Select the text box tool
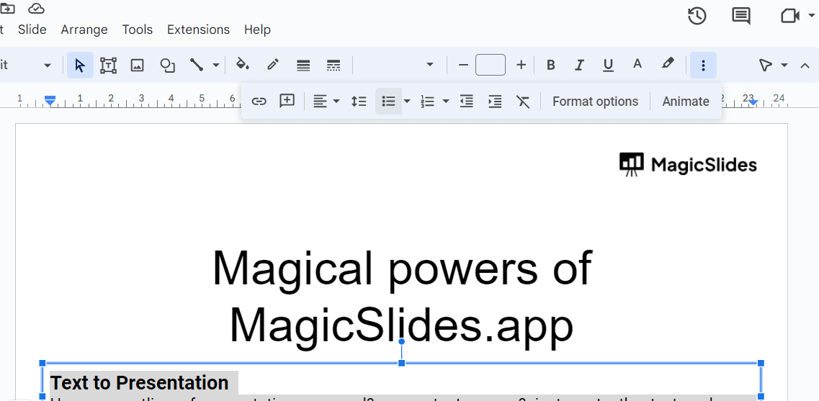The height and width of the screenshot is (401, 819). (x=108, y=66)
